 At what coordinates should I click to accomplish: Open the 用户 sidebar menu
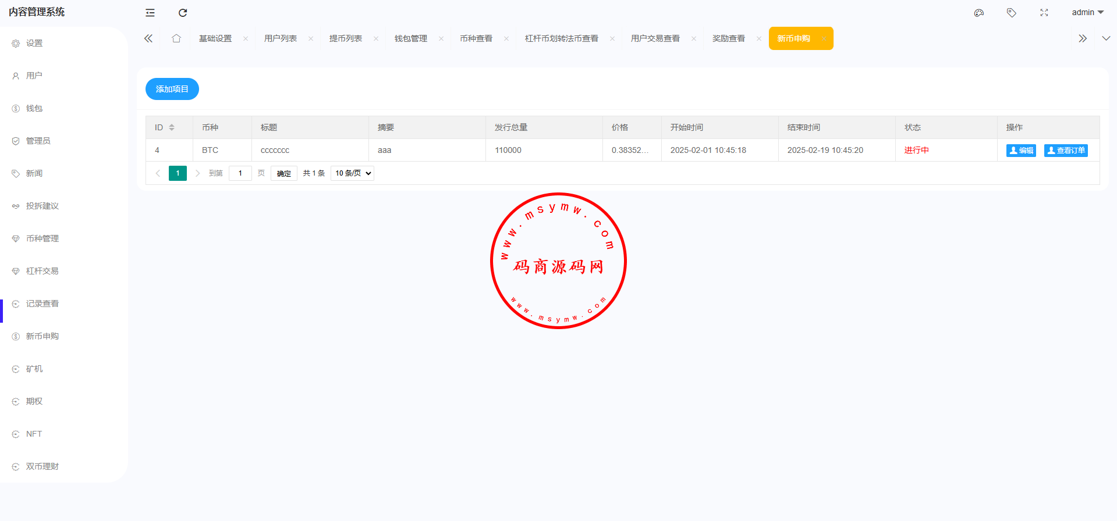click(64, 76)
